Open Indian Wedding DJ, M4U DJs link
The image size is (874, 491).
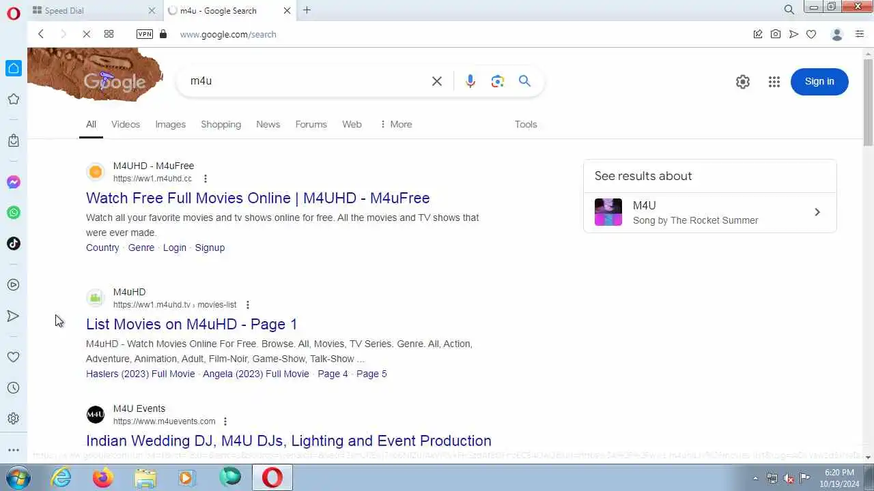289,441
